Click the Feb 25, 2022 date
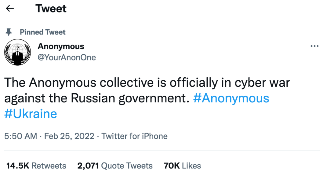 69,136
